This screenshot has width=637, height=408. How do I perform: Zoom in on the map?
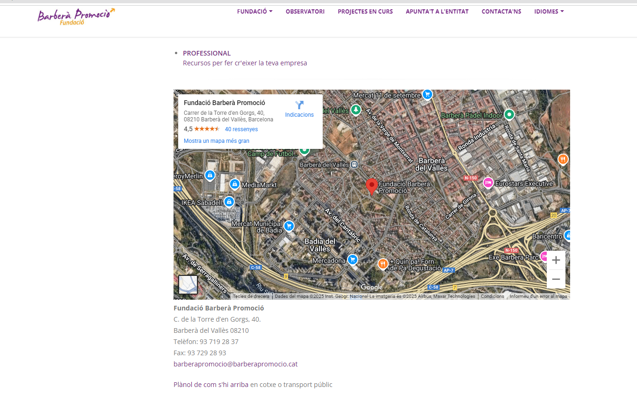point(556,260)
